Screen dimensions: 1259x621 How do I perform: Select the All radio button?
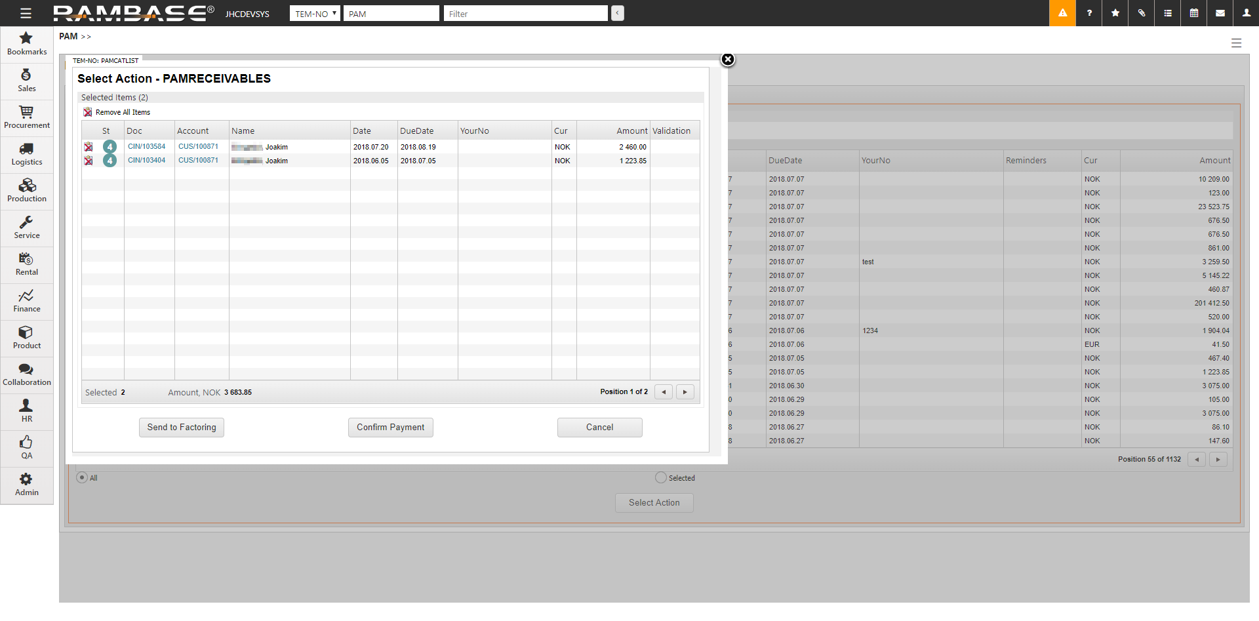click(82, 477)
